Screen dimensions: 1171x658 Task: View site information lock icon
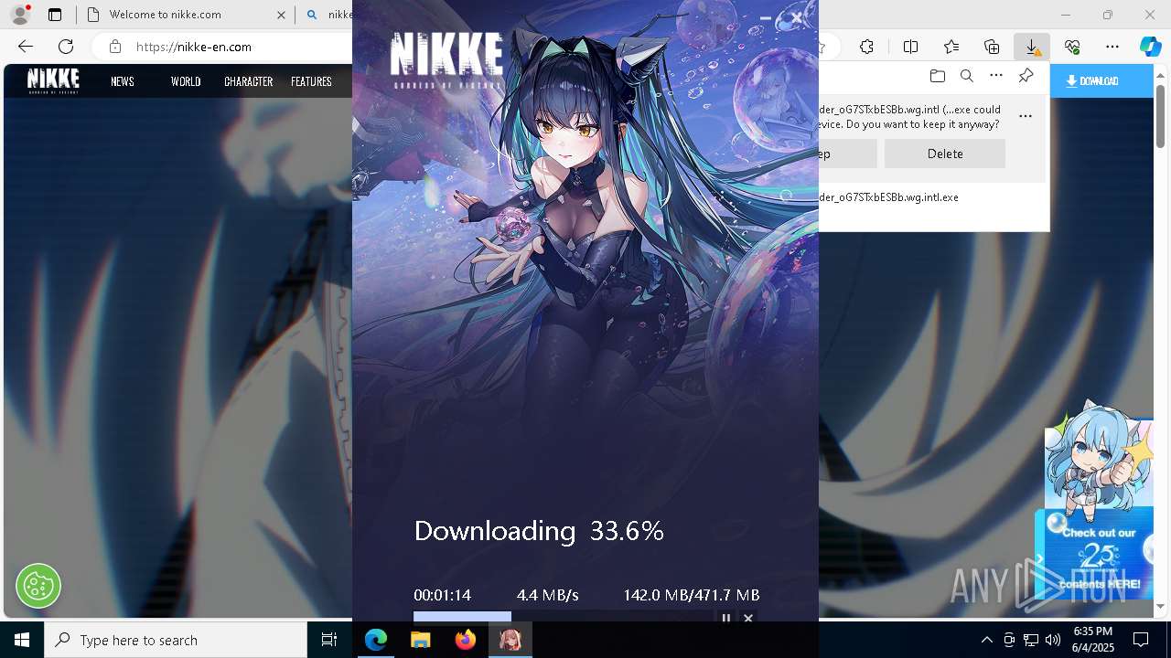(x=114, y=47)
